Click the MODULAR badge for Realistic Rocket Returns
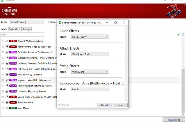Screen dimensions: 186x123 pos(13,86)
